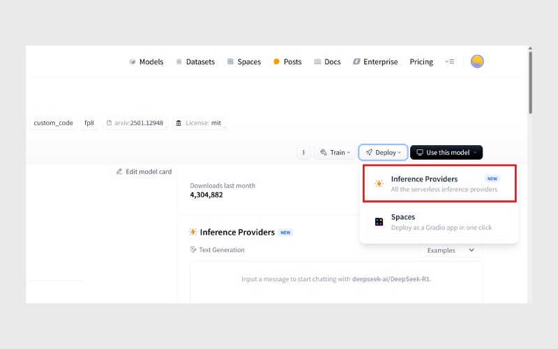This screenshot has height=349, width=558.
Task: Expand the Examples combo box
Action: tap(451, 250)
